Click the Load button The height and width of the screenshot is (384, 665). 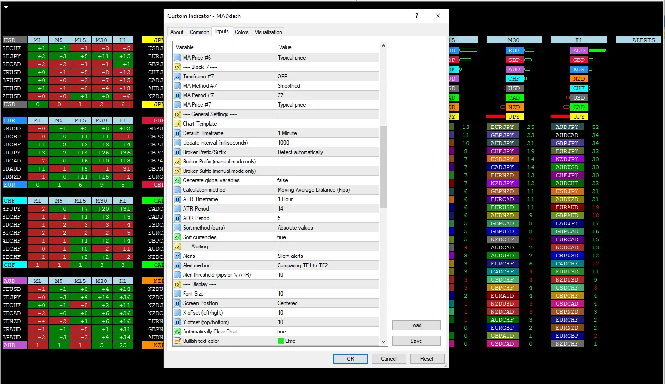pos(416,325)
